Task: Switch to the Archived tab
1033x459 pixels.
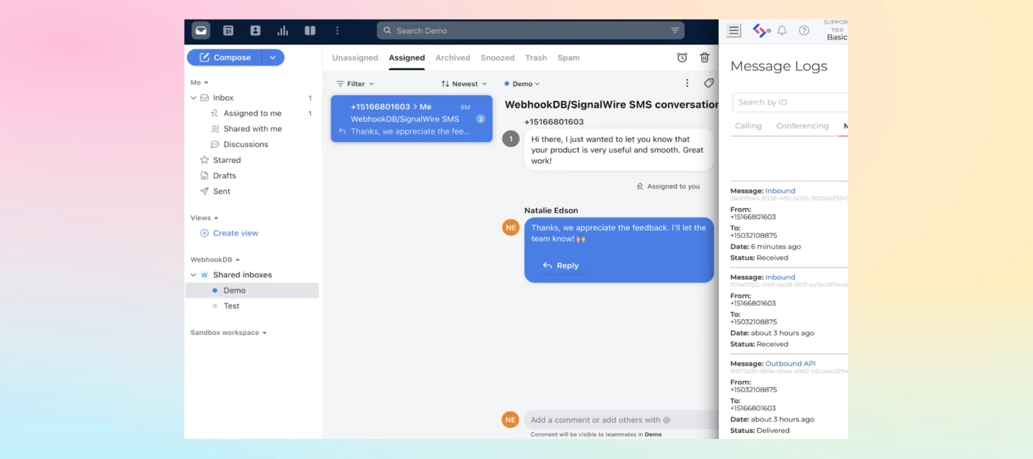Action: [453, 57]
